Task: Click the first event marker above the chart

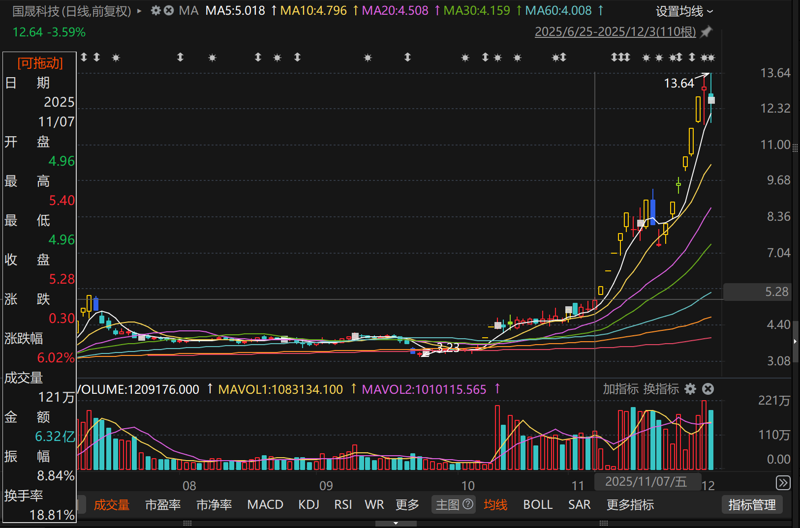Action: pyautogui.click(x=84, y=58)
